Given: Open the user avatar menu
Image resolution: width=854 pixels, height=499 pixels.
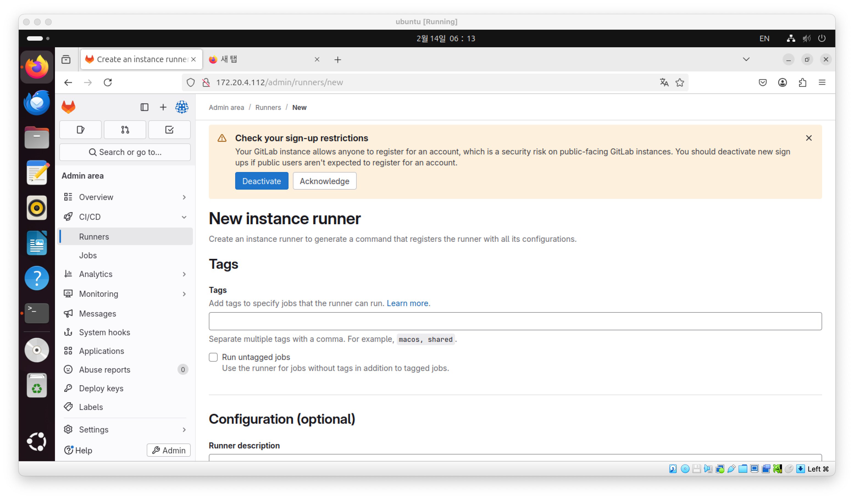Looking at the screenshot, I should point(182,107).
